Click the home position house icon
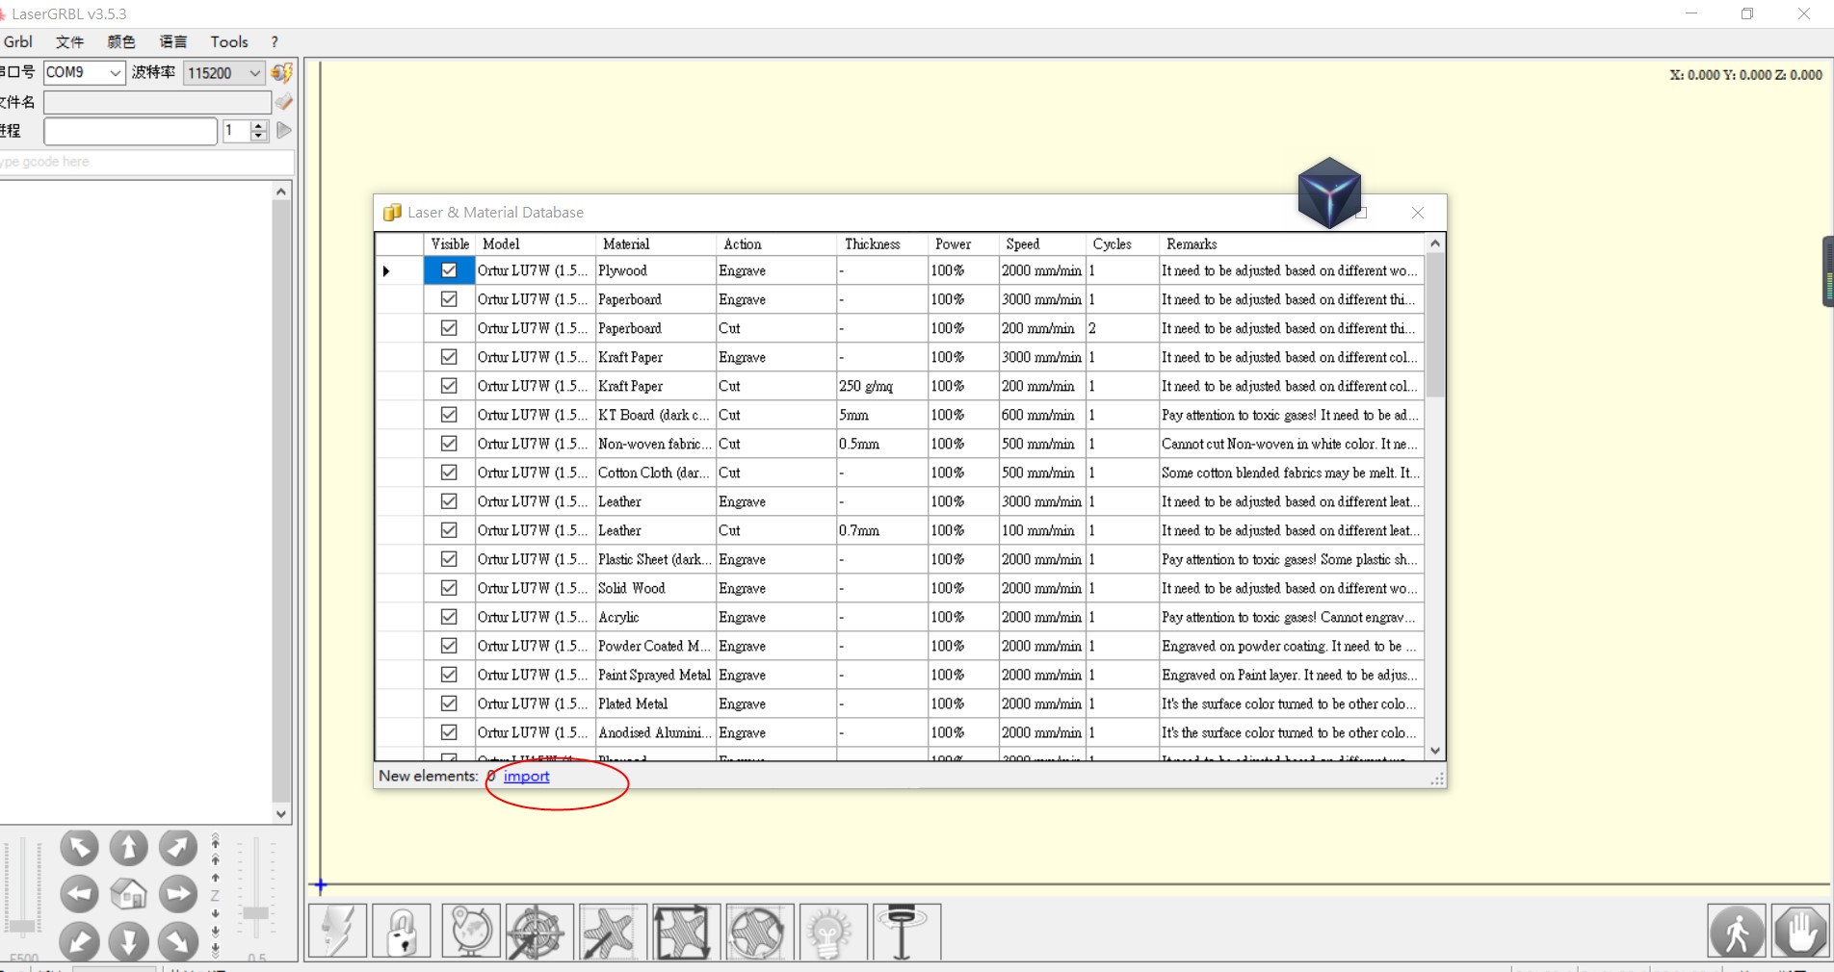 coord(128,894)
